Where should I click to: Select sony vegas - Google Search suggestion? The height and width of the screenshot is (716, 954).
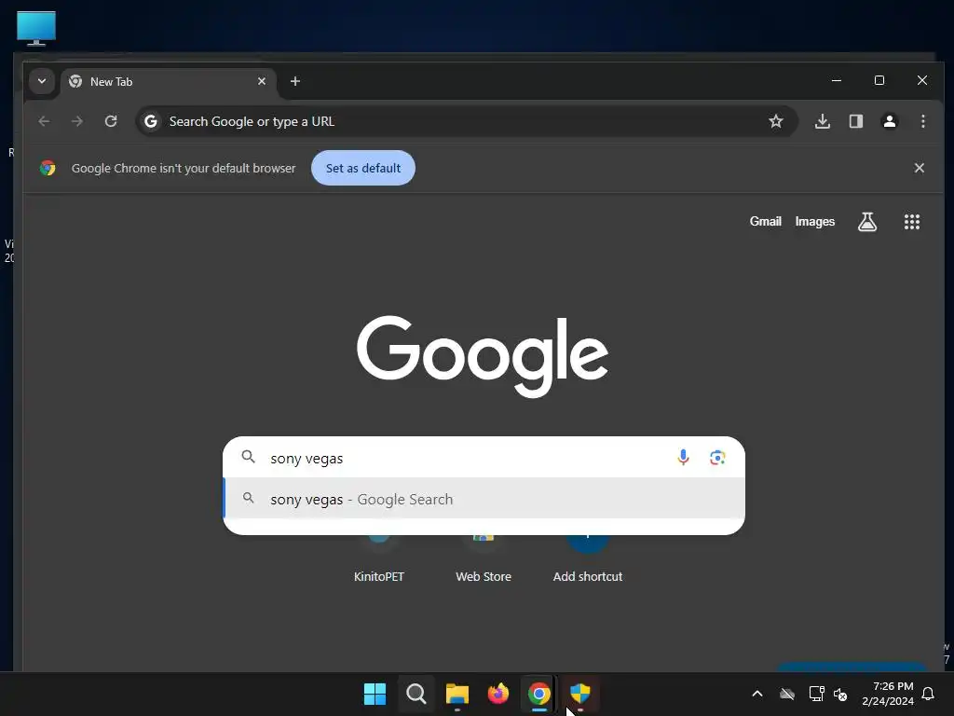484,499
